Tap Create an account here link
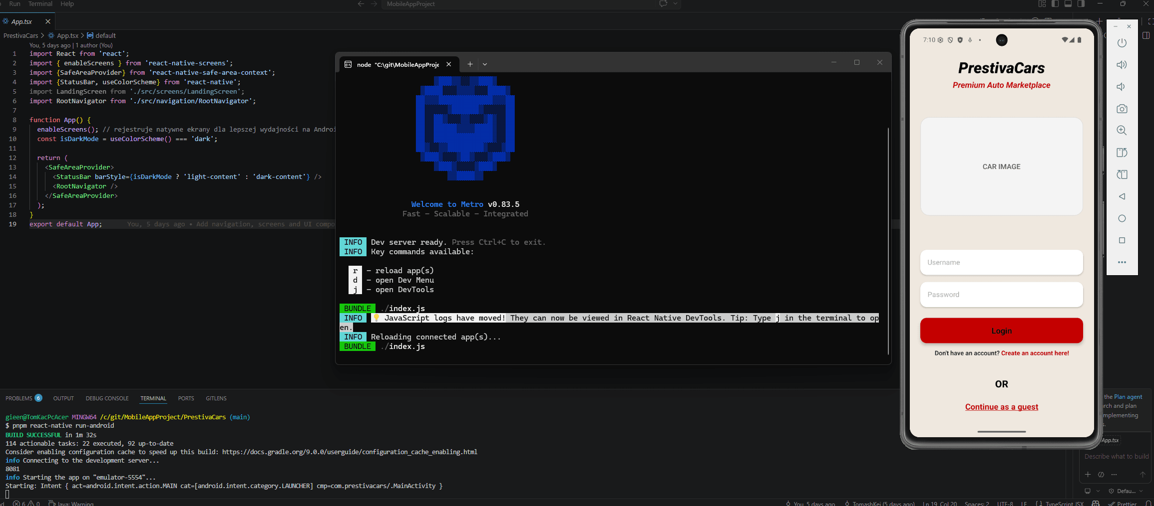The width and height of the screenshot is (1154, 506). pos(1035,353)
